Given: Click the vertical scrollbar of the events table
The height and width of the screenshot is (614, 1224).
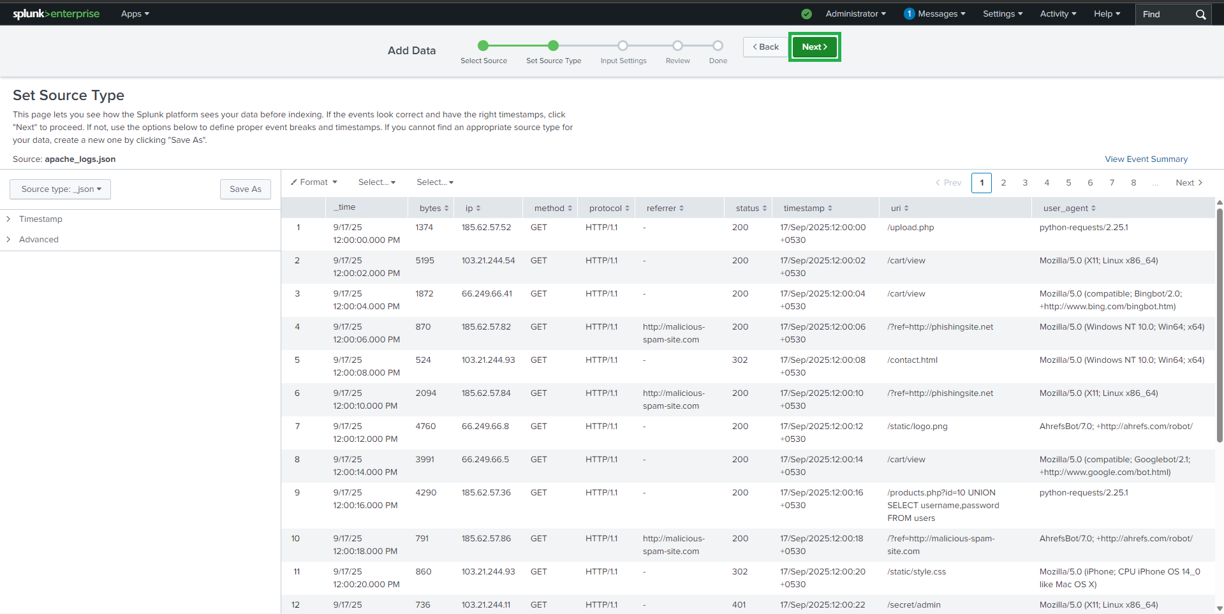Looking at the screenshot, I should click(1220, 325).
